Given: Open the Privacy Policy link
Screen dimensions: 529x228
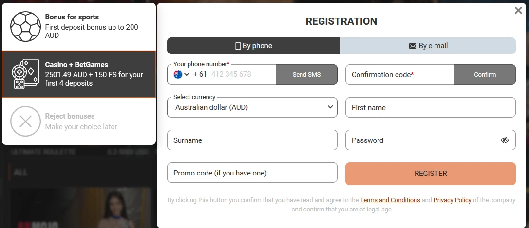Looking at the screenshot, I should pyautogui.click(x=452, y=200).
